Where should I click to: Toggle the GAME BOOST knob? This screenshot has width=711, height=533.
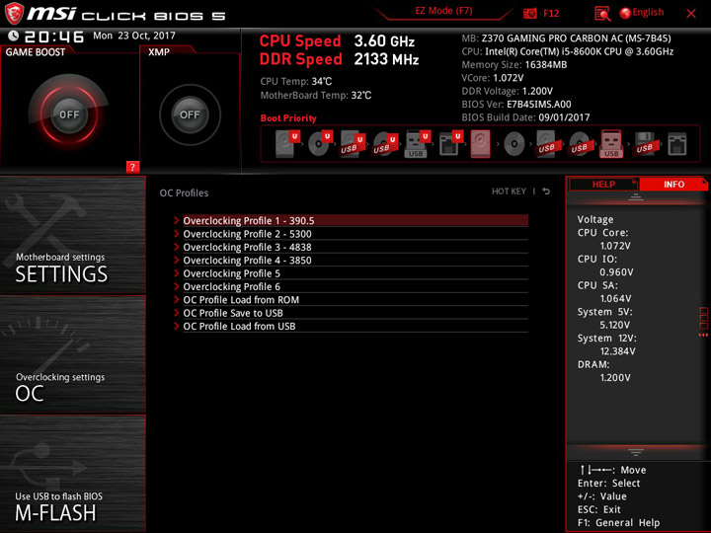[x=69, y=114]
